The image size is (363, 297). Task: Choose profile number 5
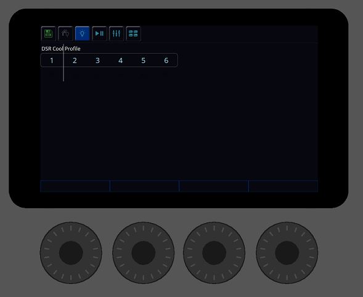click(x=144, y=60)
